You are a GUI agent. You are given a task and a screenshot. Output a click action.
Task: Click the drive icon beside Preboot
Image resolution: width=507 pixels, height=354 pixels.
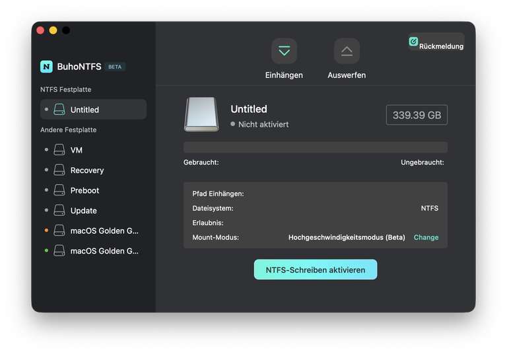click(59, 190)
